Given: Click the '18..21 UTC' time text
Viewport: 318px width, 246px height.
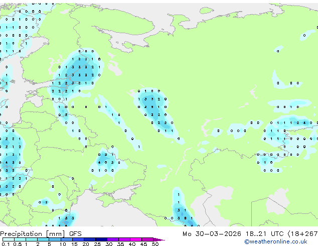Looking at the screenshot, I should 264,234.
